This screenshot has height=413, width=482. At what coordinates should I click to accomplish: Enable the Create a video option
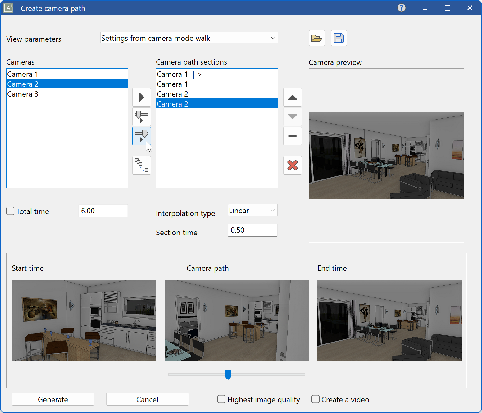[x=316, y=399]
